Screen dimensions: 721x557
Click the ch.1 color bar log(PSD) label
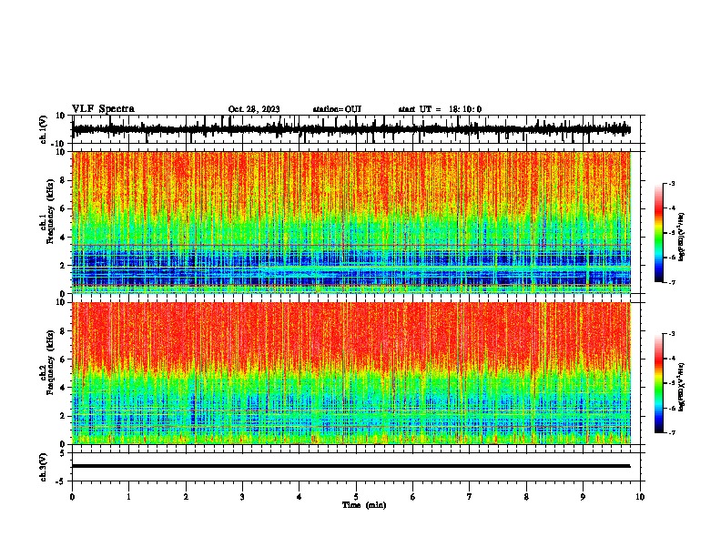click(x=681, y=237)
